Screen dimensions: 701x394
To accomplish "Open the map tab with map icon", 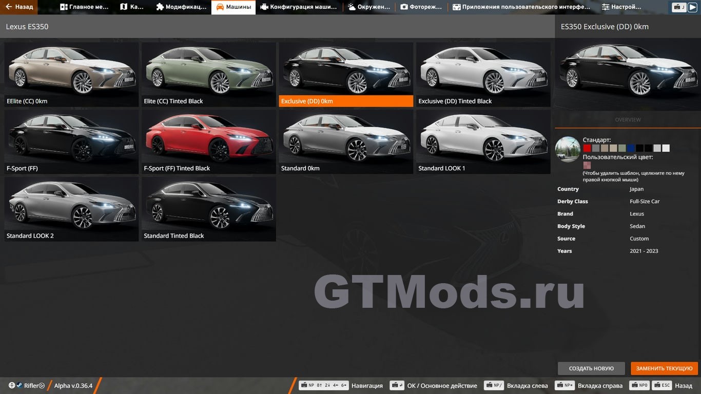I will pos(131,7).
